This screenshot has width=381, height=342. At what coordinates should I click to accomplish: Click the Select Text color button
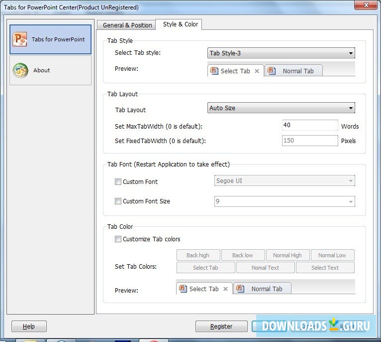click(x=325, y=267)
